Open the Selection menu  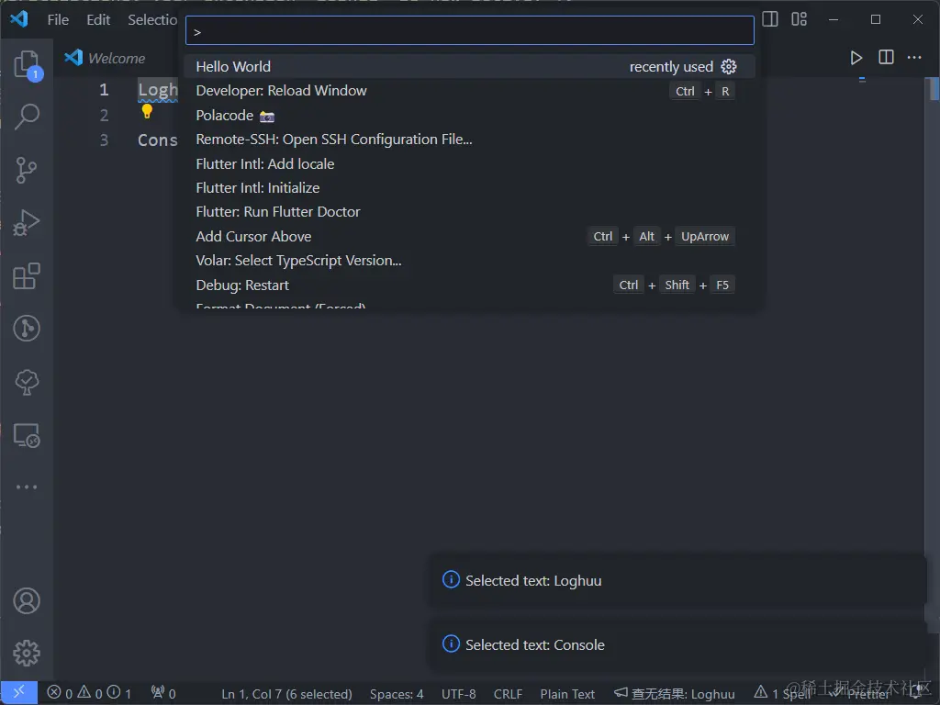(x=152, y=20)
